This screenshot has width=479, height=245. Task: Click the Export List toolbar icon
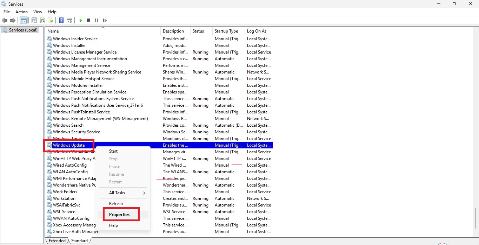tap(51, 20)
